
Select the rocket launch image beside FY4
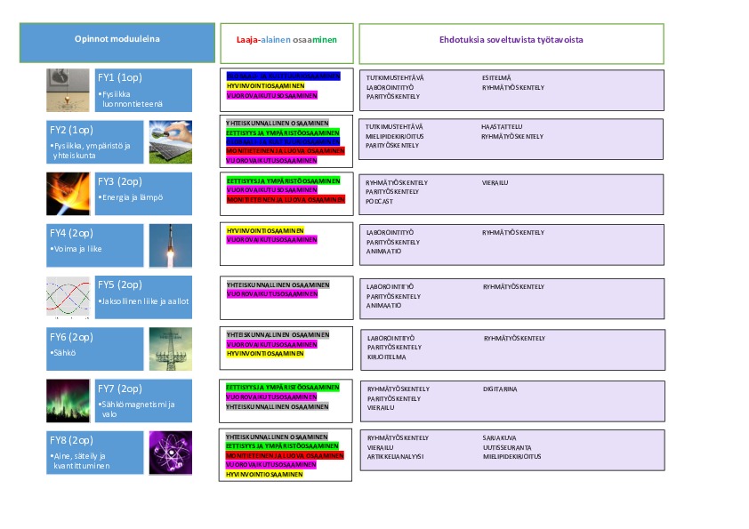click(x=170, y=245)
